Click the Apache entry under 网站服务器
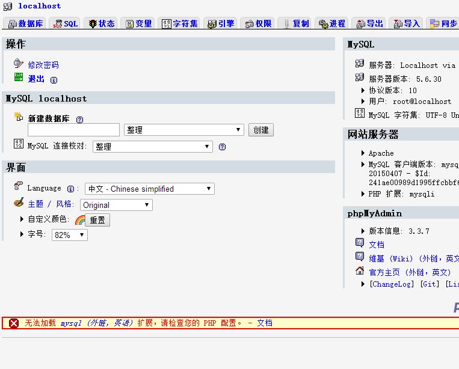The width and height of the screenshot is (459, 369). [381, 153]
